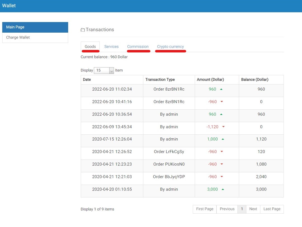302x227 pixels.
Task: Click Display 1 of 9 items text
Action: coord(97,209)
